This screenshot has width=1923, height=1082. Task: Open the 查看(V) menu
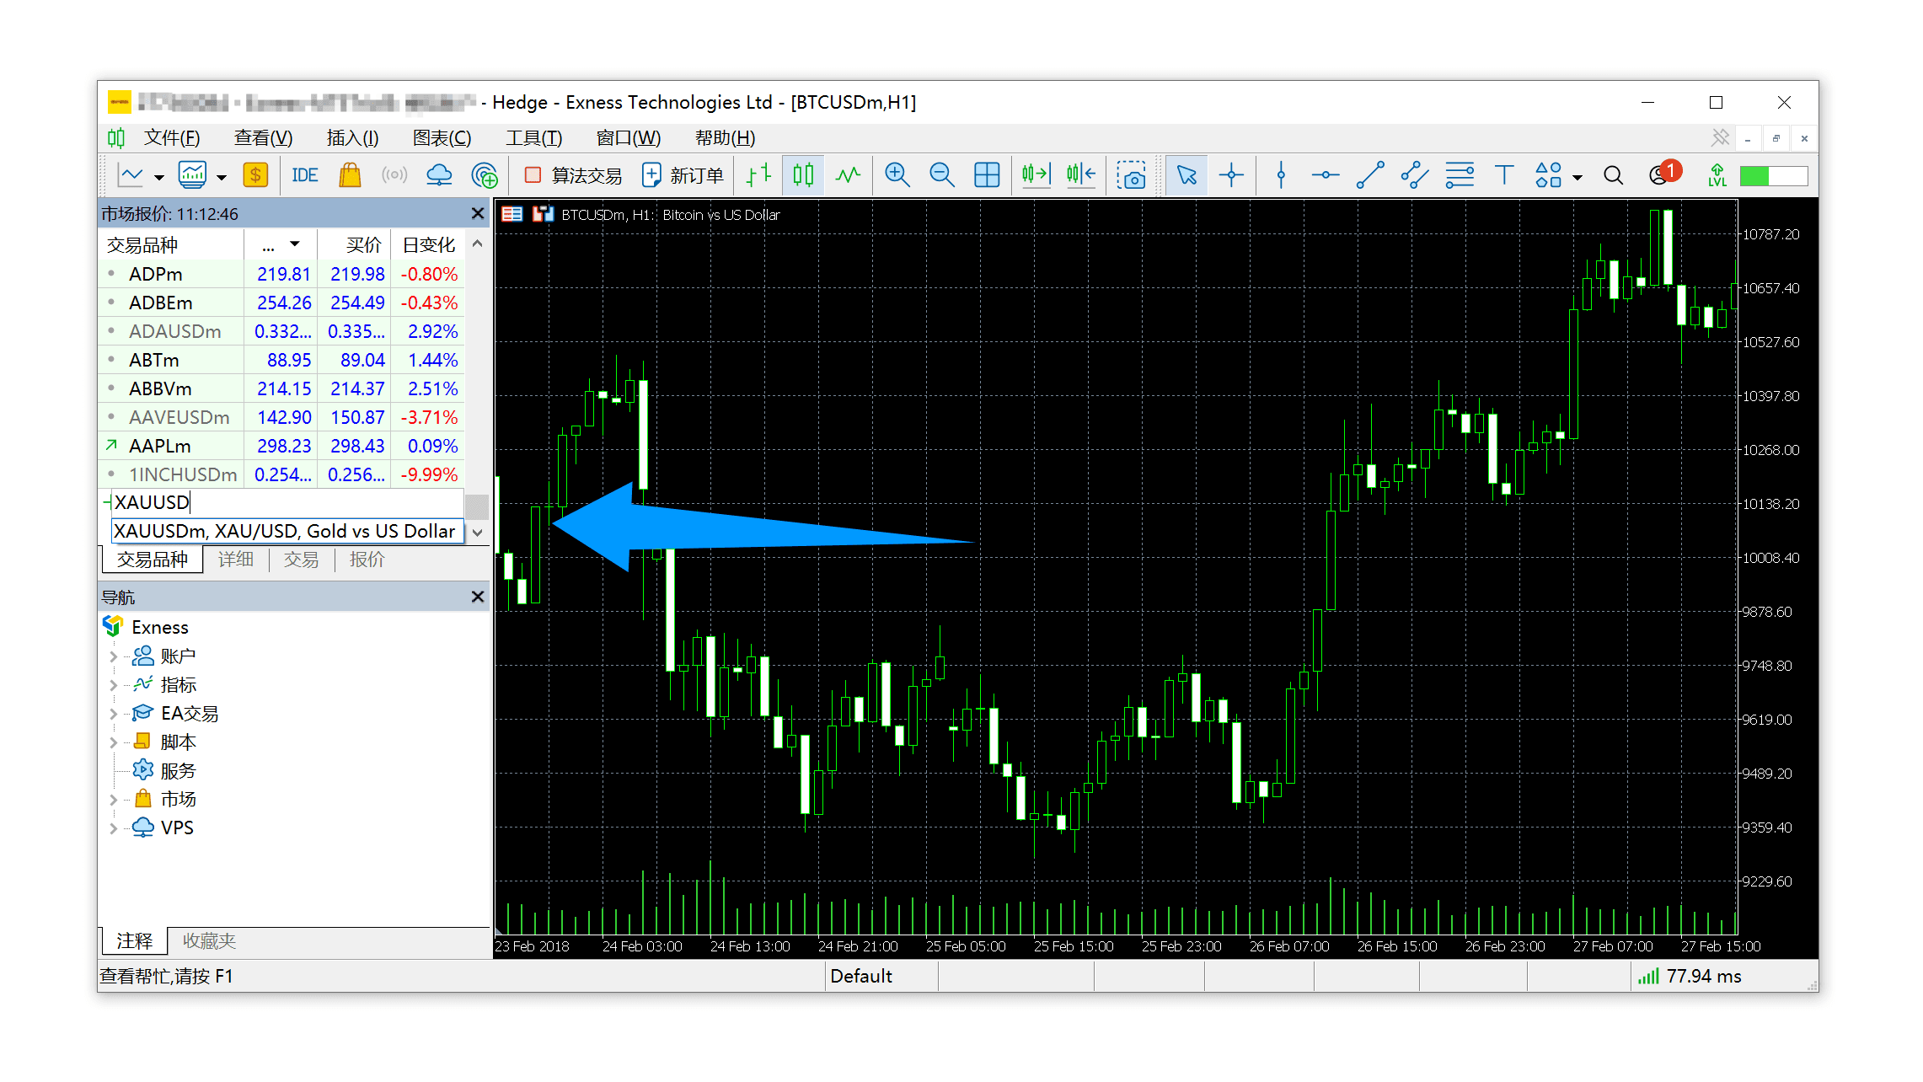point(263,137)
